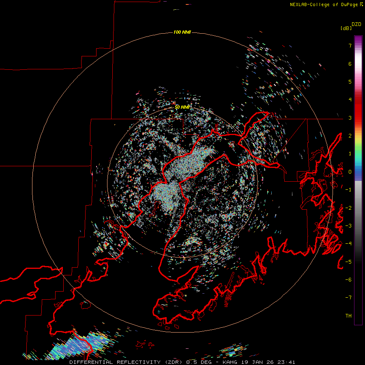
Task: Click the 50 NMI range ring label
Action: pos(182,107)
